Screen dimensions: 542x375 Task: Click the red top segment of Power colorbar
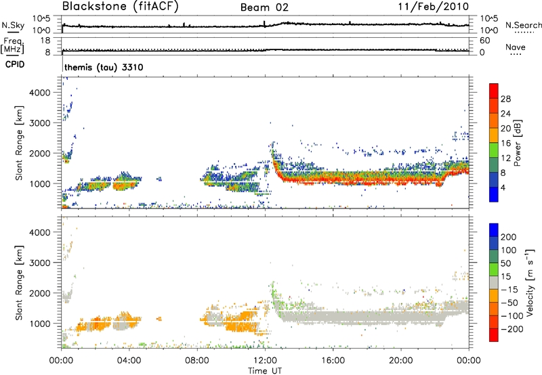click(494, 91)
